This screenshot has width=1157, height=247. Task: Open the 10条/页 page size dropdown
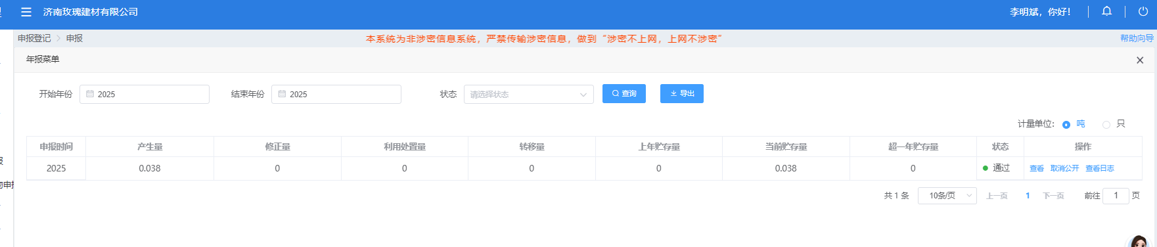[x=947, y=196]
